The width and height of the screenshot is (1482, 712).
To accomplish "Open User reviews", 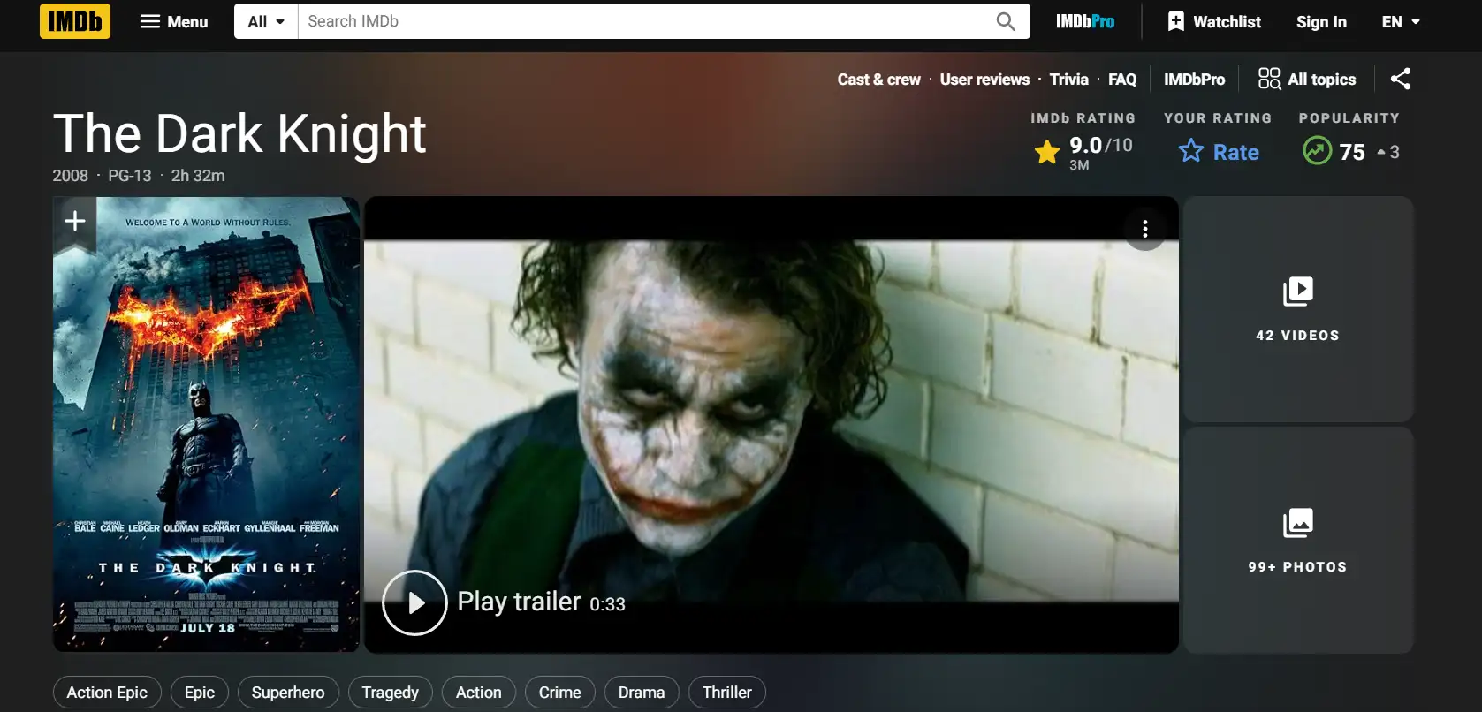I will [984, 80].
